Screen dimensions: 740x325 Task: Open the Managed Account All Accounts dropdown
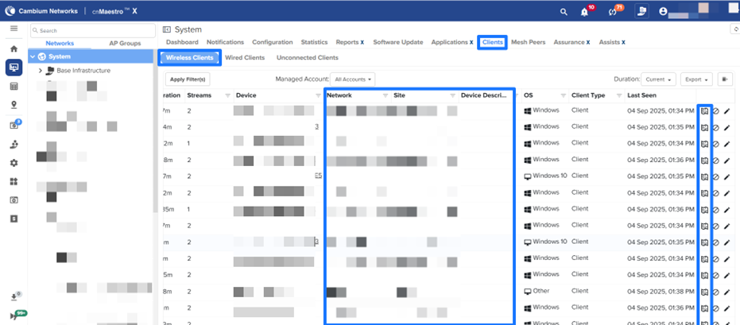tap(354, 79)
